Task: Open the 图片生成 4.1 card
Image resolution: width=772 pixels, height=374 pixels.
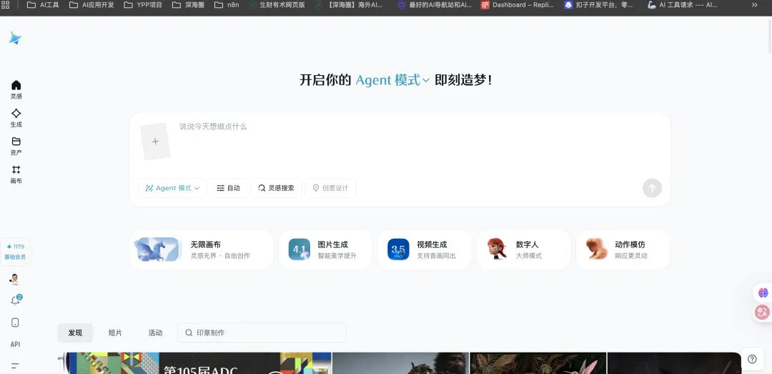Action: pyautogui.click(x=325, y=250)
